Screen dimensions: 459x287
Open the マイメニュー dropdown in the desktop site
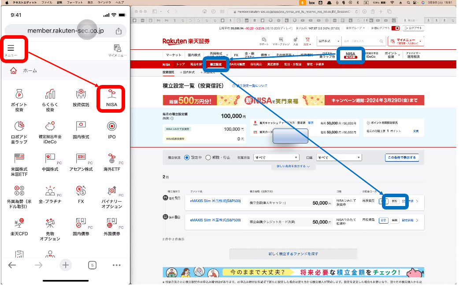[406, 41]
